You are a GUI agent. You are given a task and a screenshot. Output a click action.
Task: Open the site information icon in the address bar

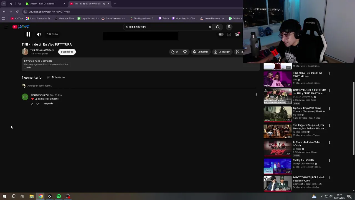click(25, 12)
